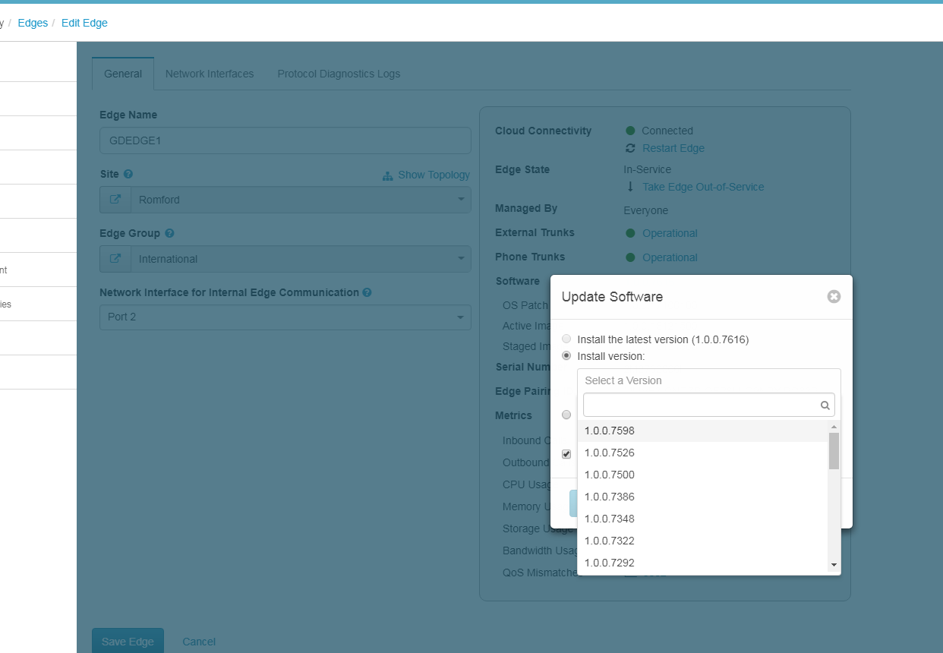Click the topology sitemap icon
This screenshot has width=943, height=653.
pyautogui.click(x=388, y=175)
